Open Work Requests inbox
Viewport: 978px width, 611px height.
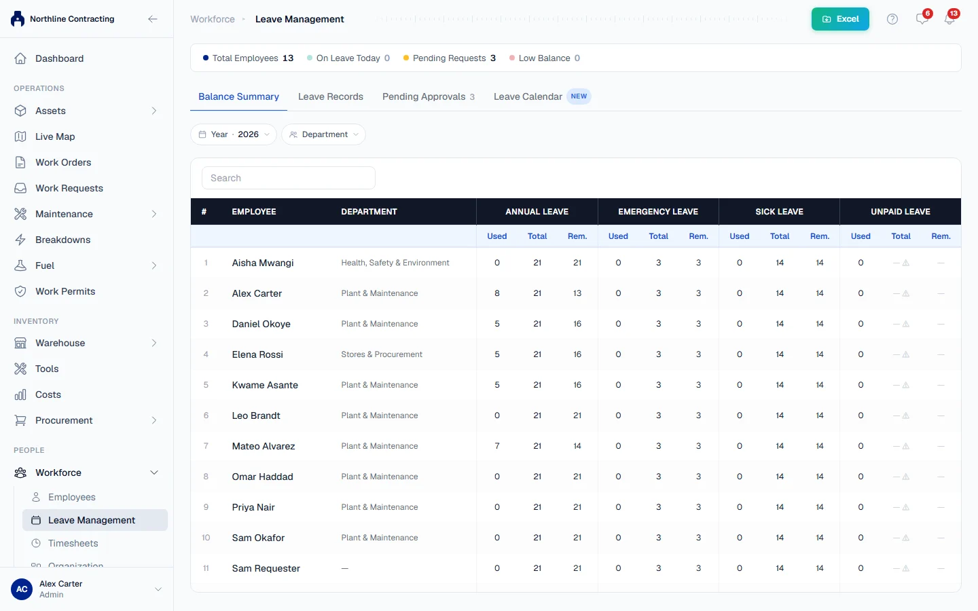(x=87, y=188)
